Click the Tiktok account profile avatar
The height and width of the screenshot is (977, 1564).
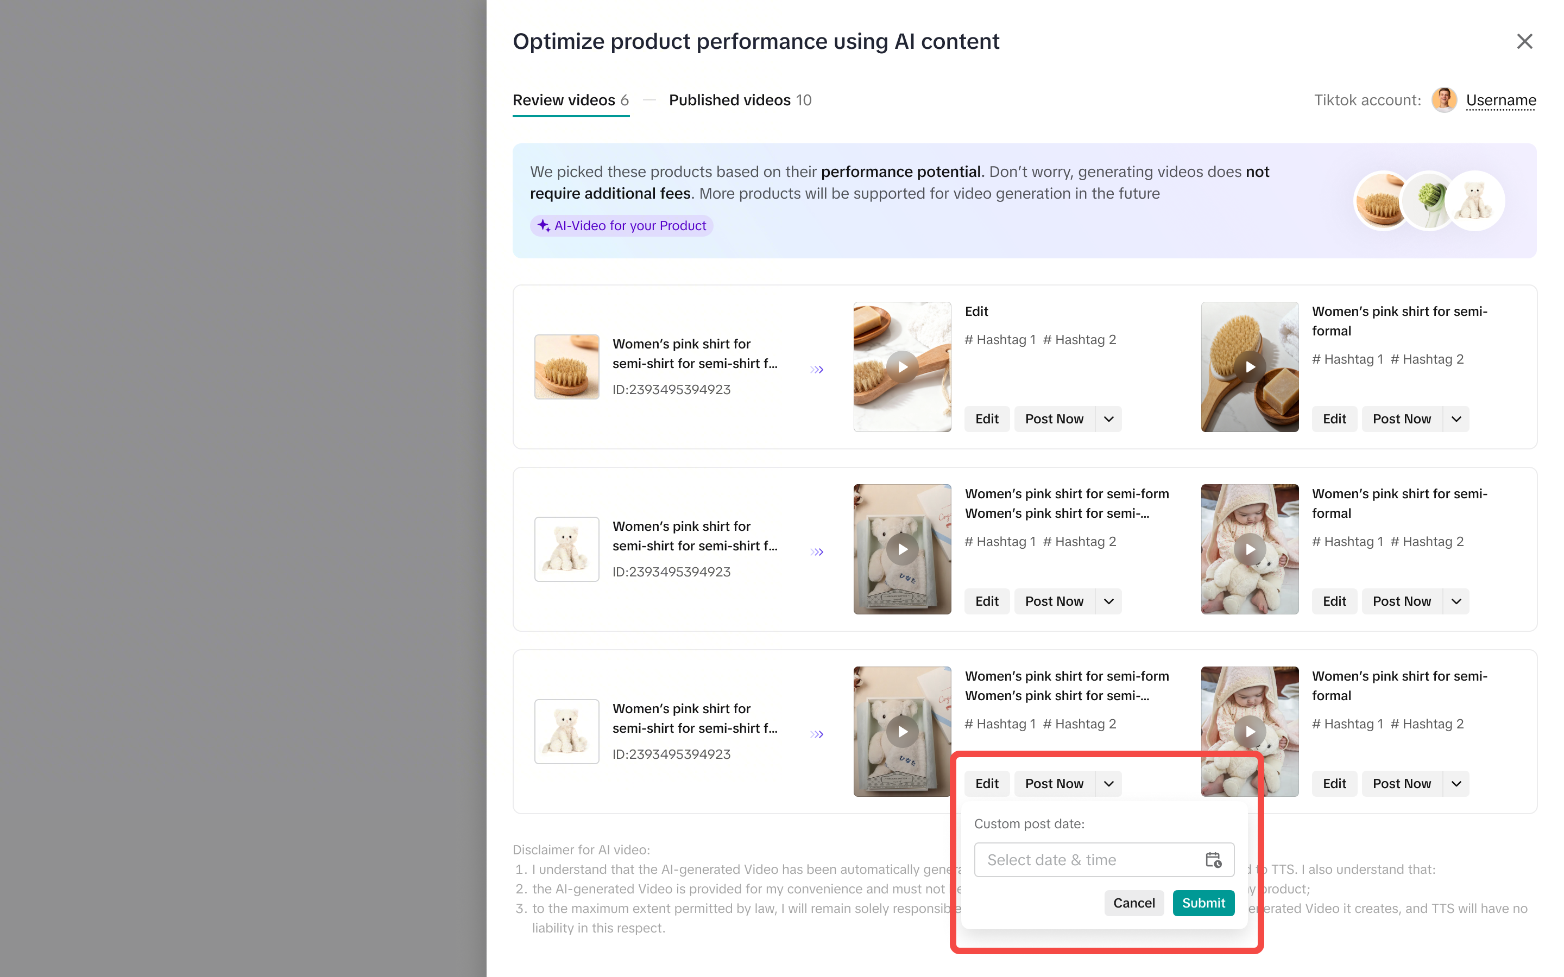1444,100
